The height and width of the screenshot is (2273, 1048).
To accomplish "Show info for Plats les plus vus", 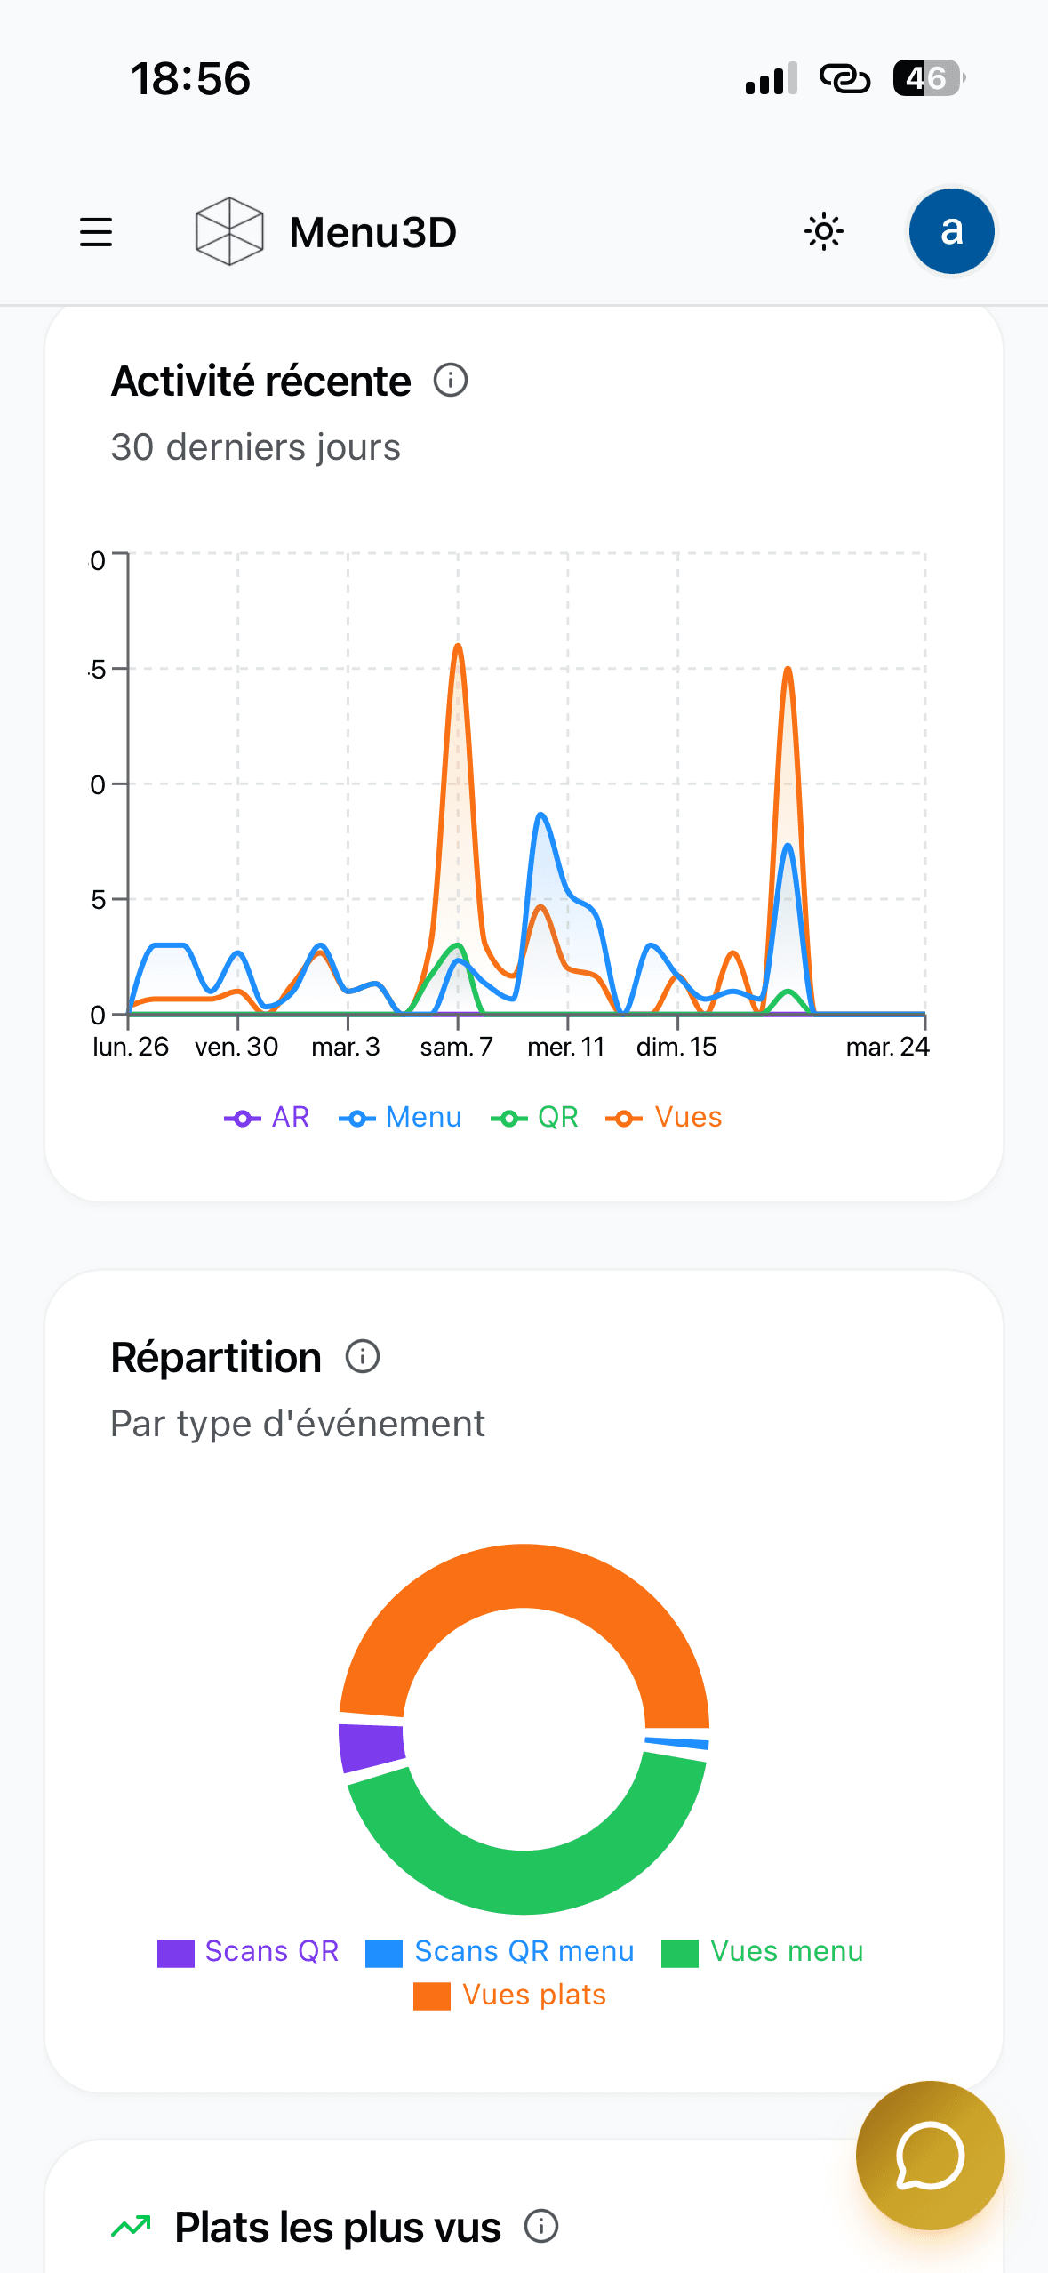I will tap(541, 2226).
